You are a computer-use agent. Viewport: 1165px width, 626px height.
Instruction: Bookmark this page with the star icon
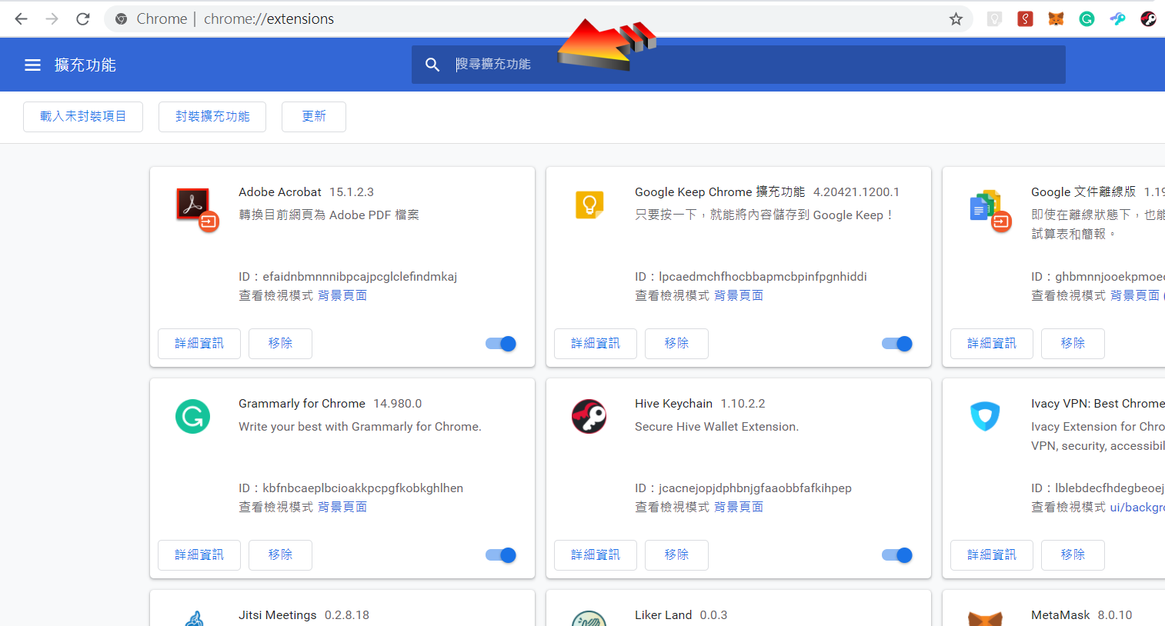point(956,18)
